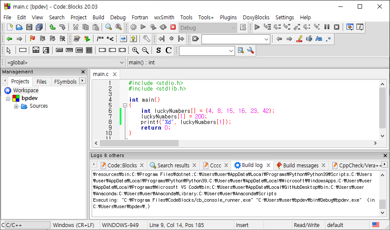Click the Find magnifier icon
This screenshot has height=230, width=390.
[x=108, y=27]
